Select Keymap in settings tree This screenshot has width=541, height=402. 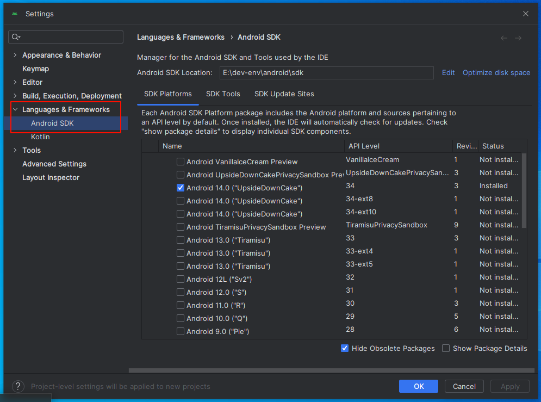point(35,69)
